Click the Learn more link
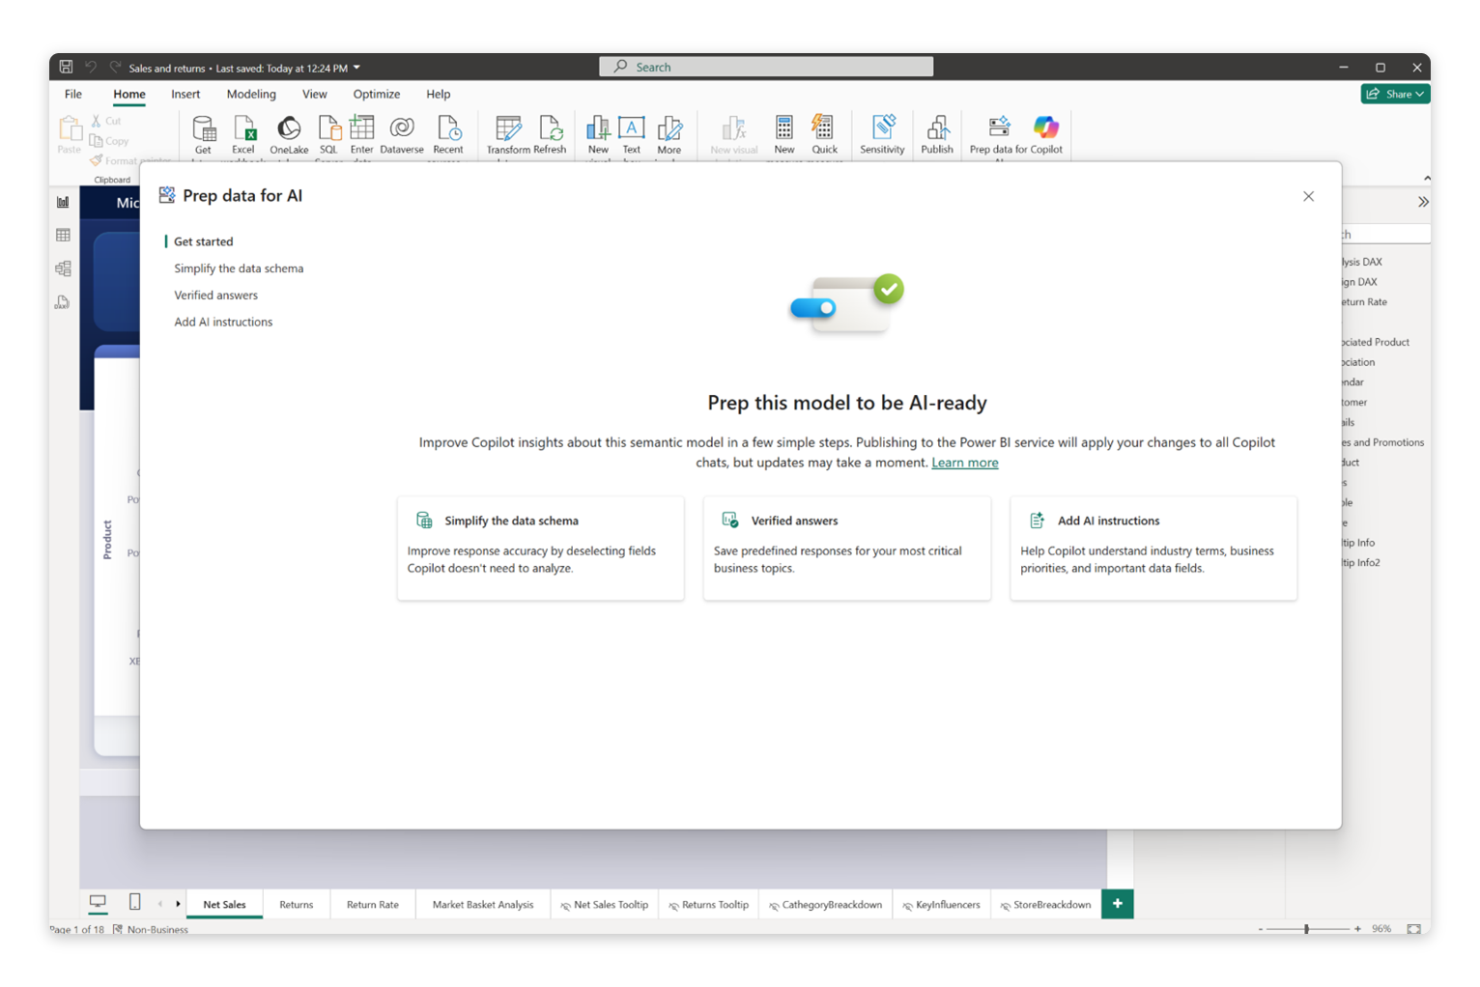The image size is (1480, 987). tap(965, 463)
